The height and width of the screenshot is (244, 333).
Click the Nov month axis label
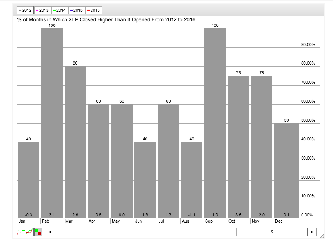(x=256, y=221)
